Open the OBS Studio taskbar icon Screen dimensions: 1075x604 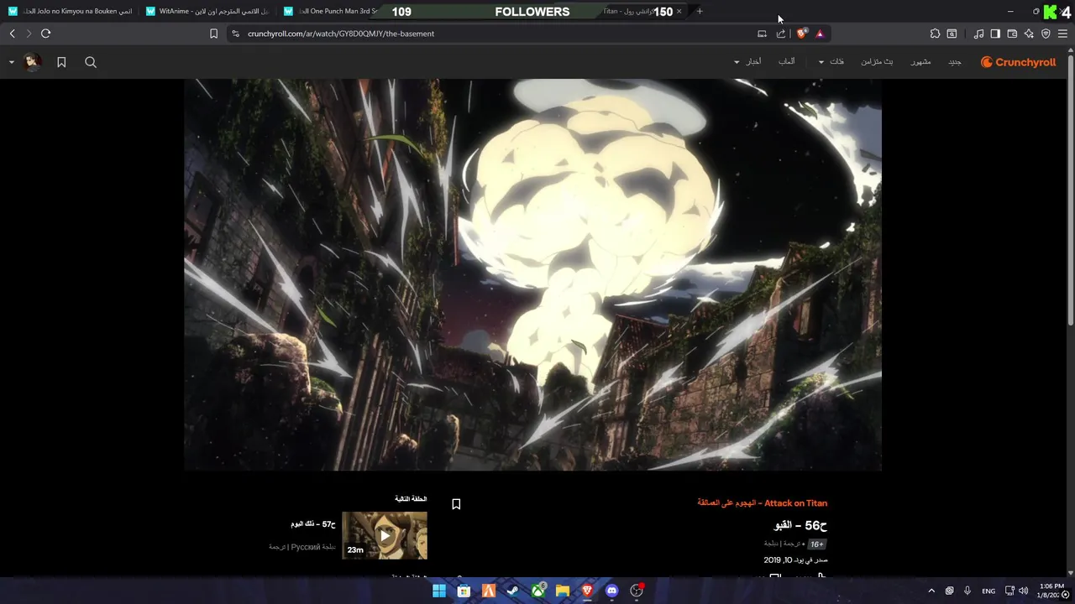(x=637, y=591)
